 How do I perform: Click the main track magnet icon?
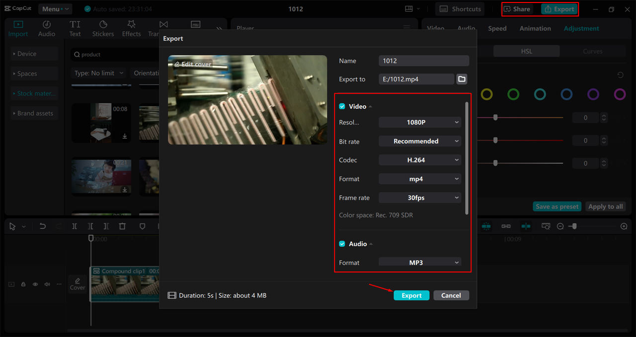coord(486,226)
